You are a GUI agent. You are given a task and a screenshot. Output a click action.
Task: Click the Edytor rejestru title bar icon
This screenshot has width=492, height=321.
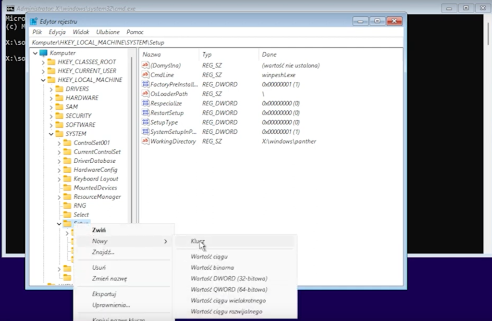34,21
